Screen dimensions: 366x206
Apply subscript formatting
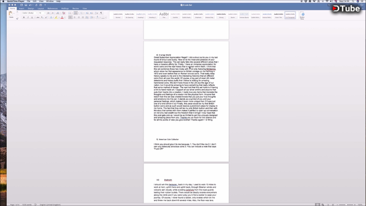42,18
